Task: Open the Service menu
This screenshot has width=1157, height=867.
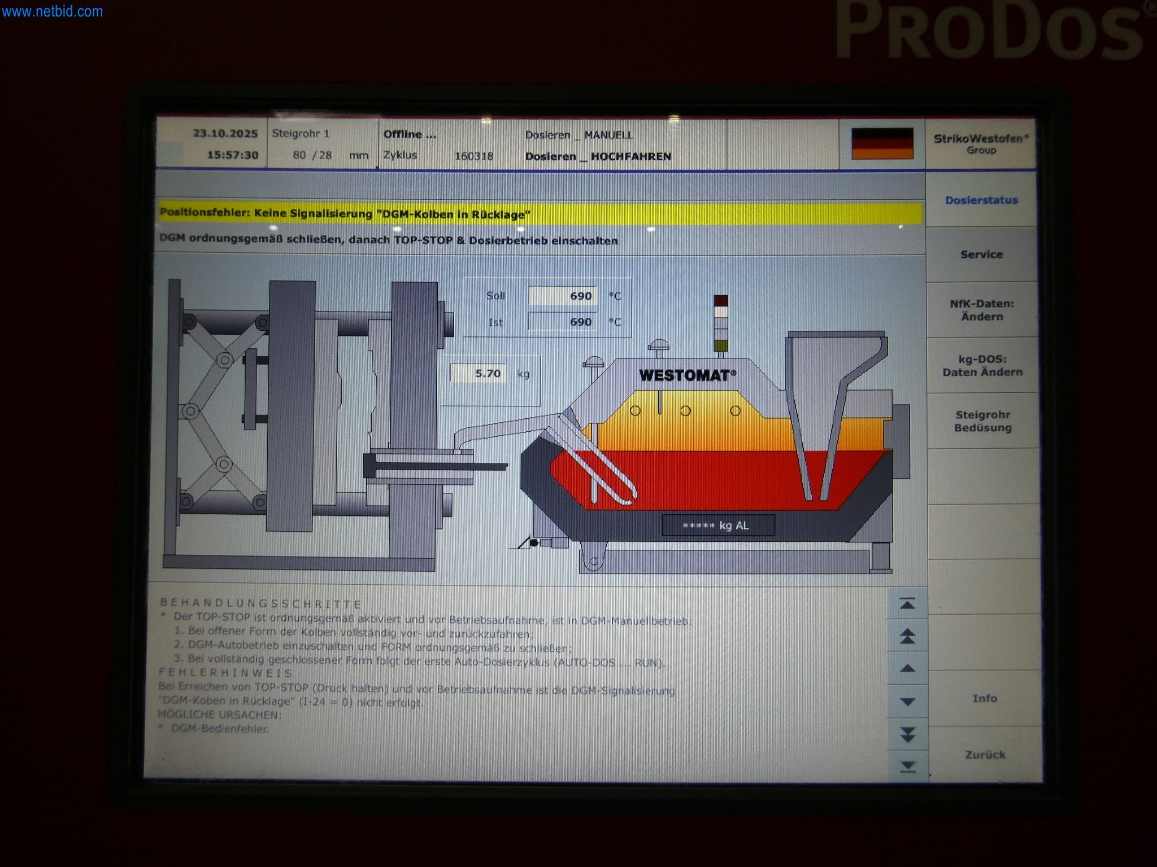Action: 981,255
